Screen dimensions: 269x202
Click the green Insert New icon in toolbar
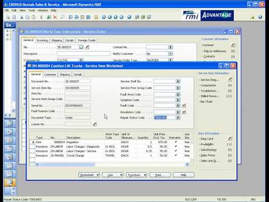point(49,17)
